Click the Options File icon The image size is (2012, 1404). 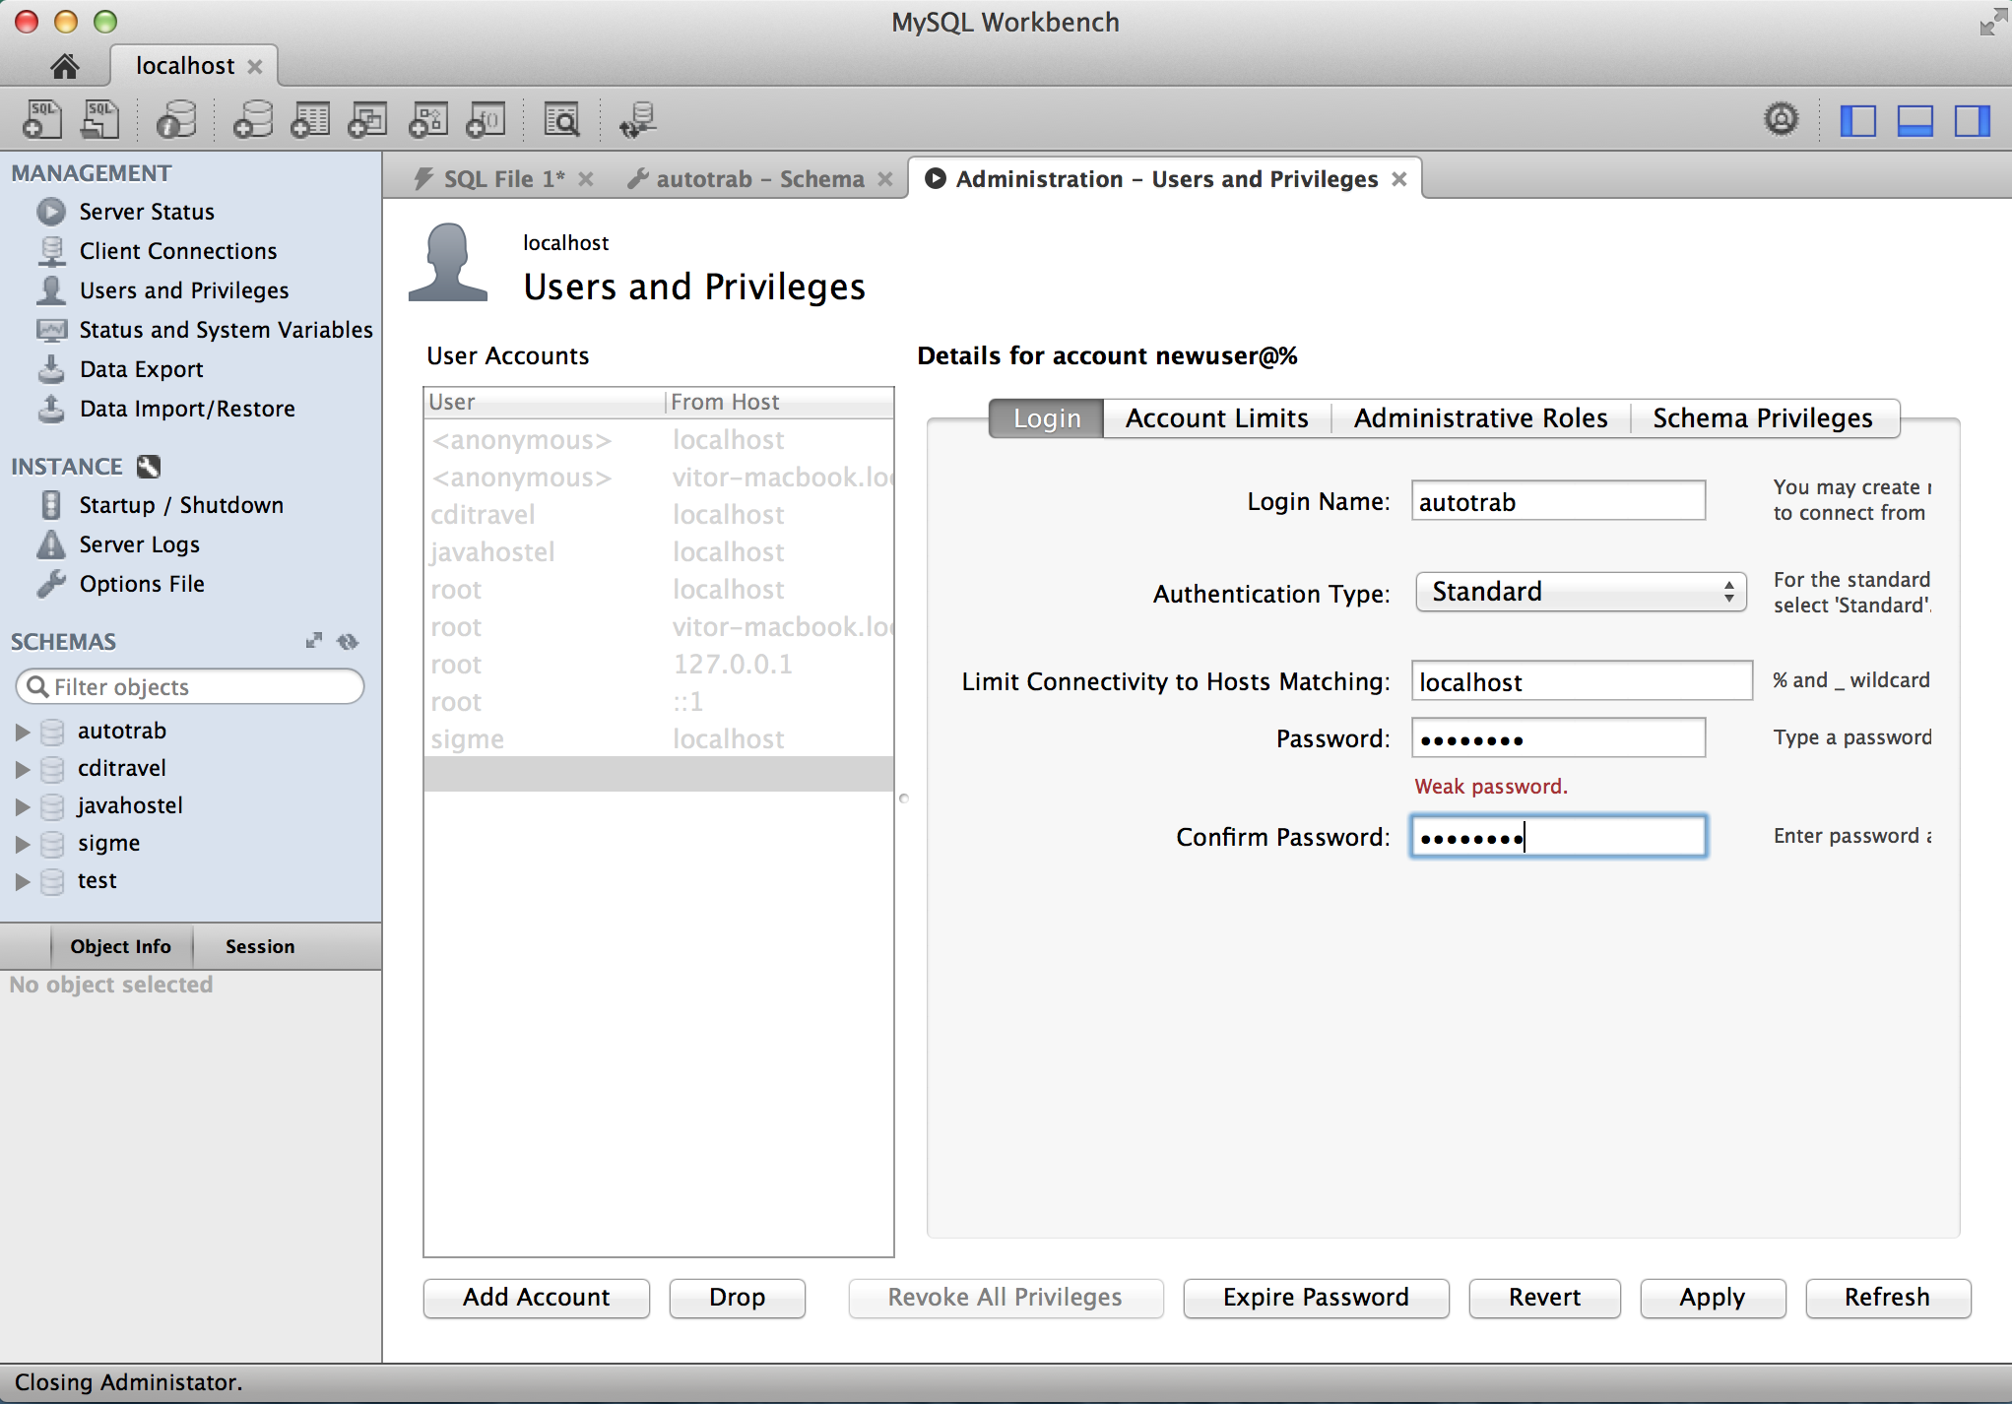[x=50, y=582]
